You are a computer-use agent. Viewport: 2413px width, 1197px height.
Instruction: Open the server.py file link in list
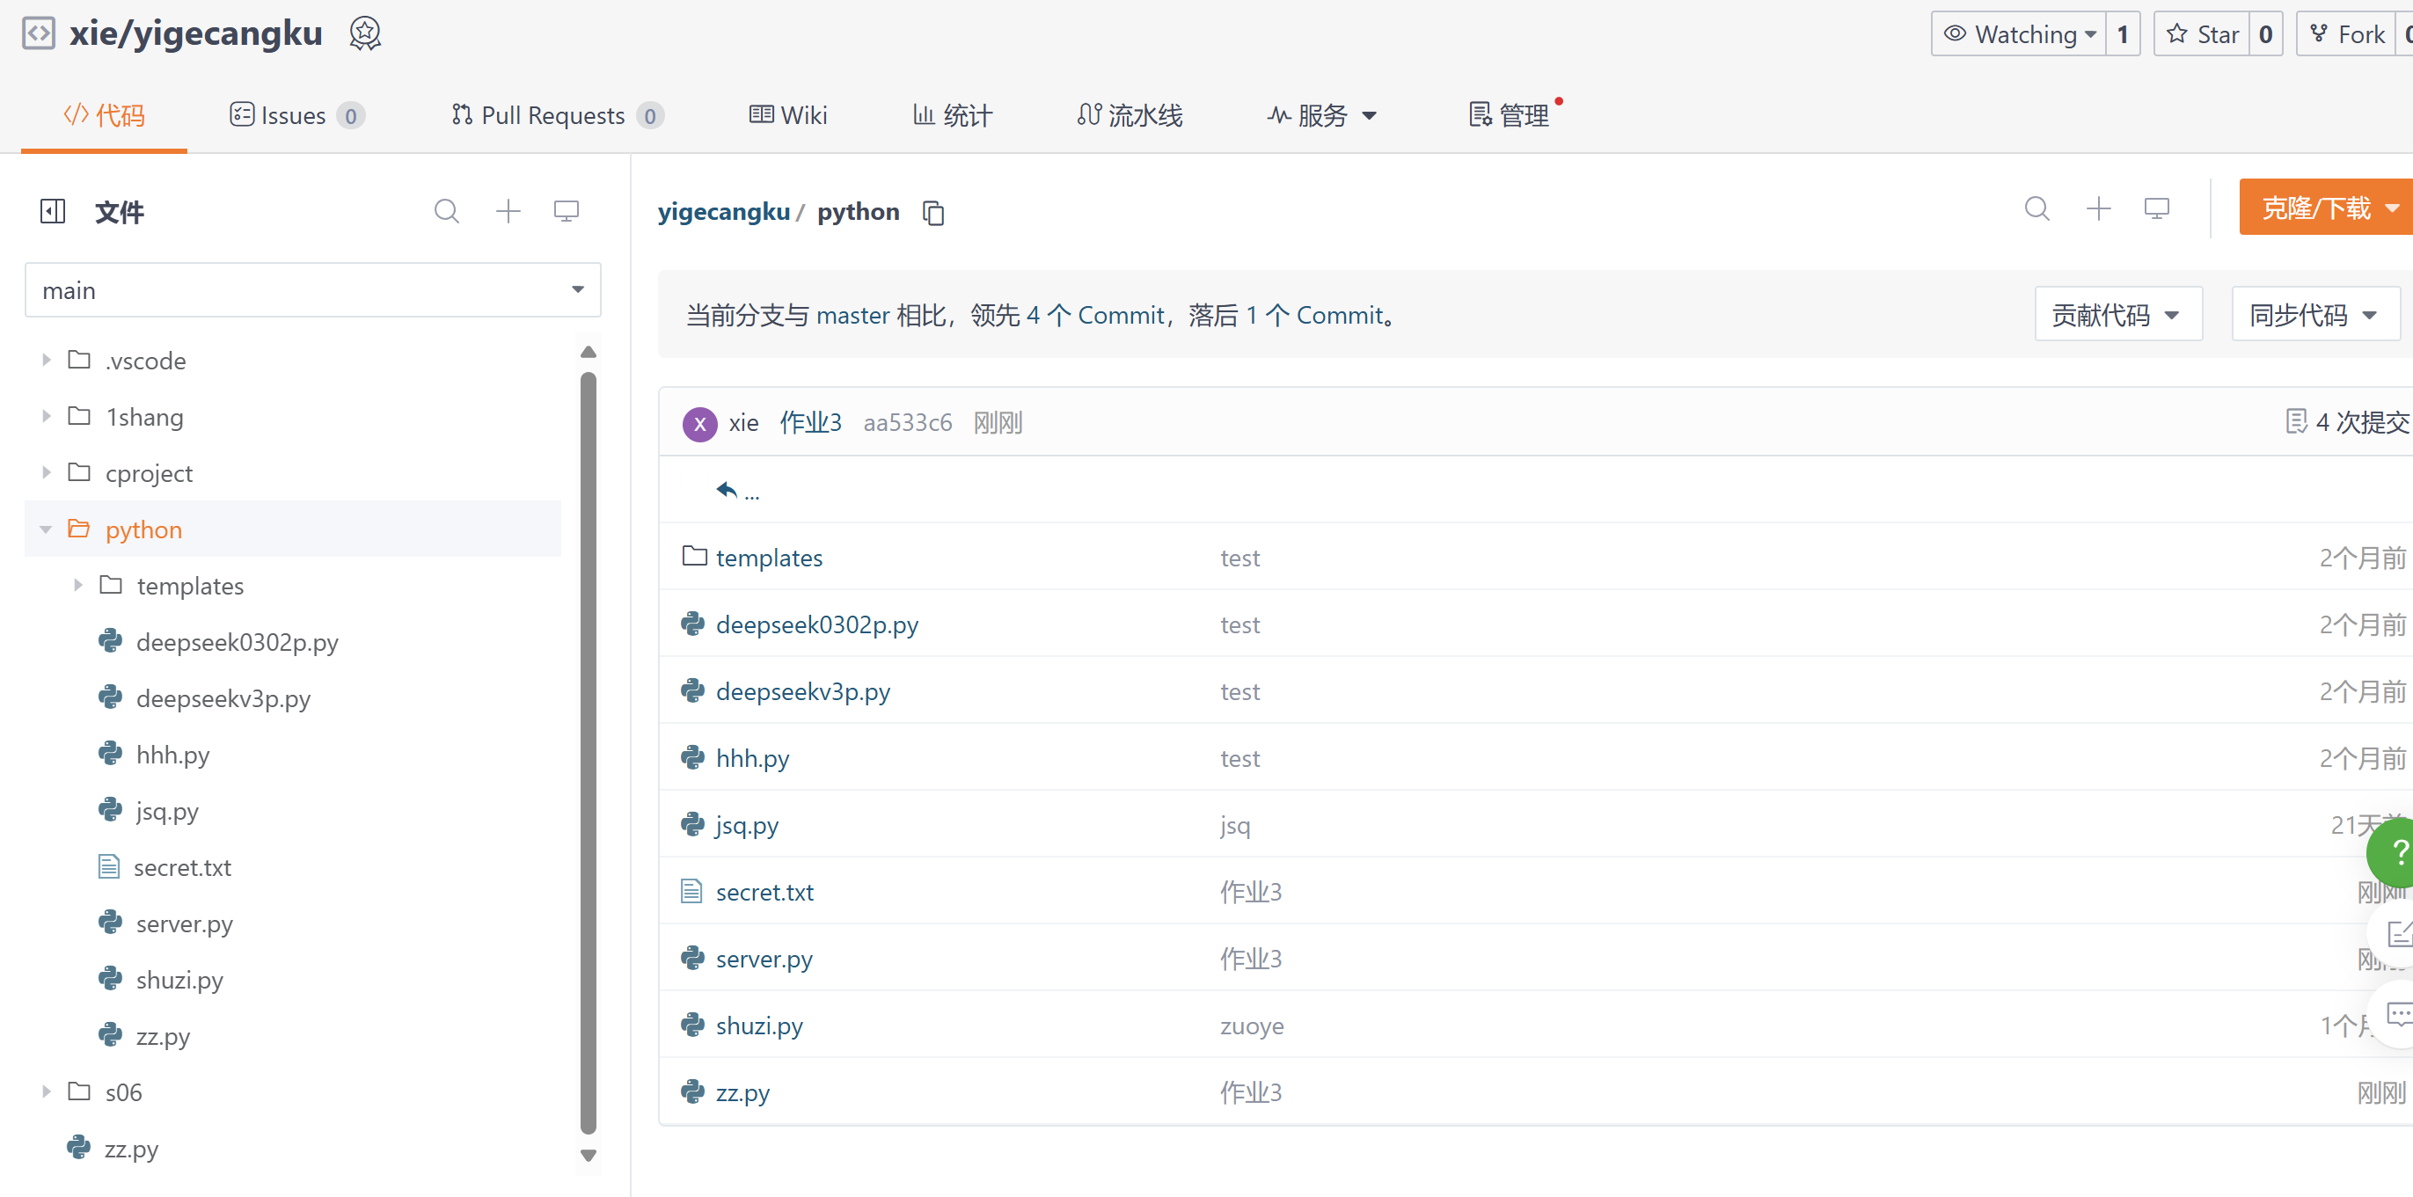764,958
